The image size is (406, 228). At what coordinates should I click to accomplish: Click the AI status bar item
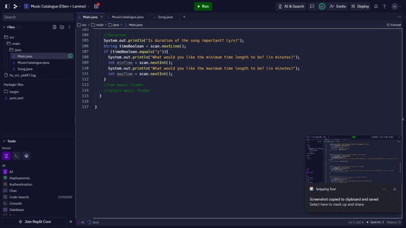[81, 222]
